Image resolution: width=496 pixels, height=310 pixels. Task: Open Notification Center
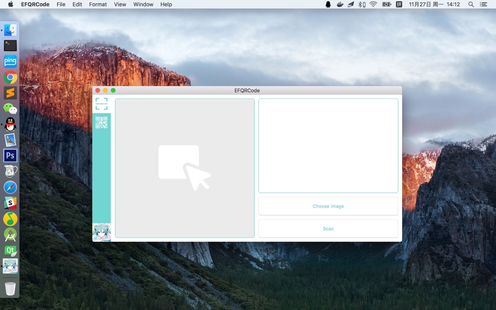pyautogui.click(x=483, y=4)
